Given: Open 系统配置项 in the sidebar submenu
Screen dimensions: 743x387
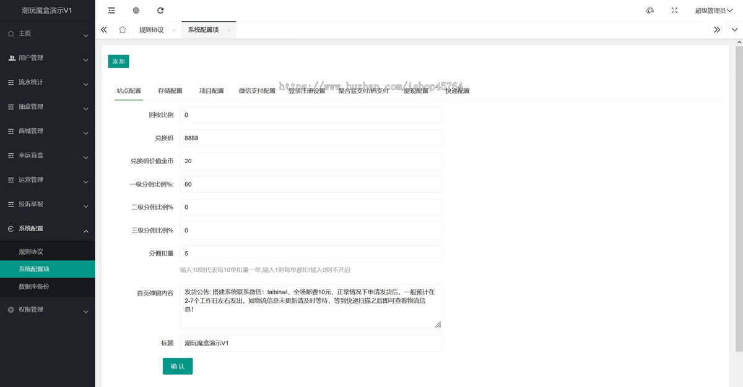Looking at the screenshot, I should pyautogui.click(x=48, y=270).
